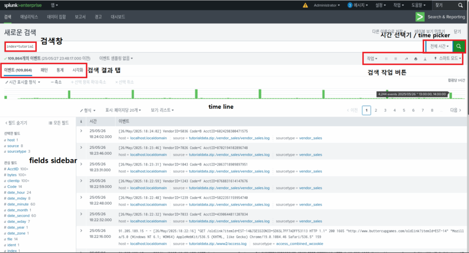Go to results page 5

point(404,110)
